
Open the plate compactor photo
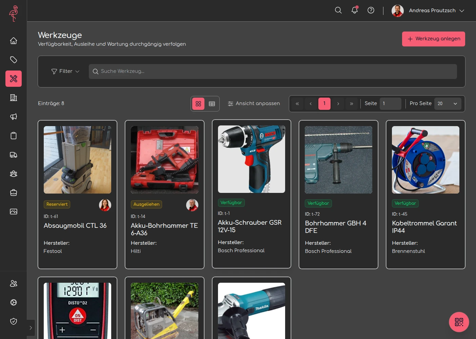point(164,311)
